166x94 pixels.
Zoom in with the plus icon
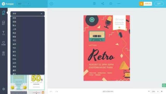(x=162, y=91)
